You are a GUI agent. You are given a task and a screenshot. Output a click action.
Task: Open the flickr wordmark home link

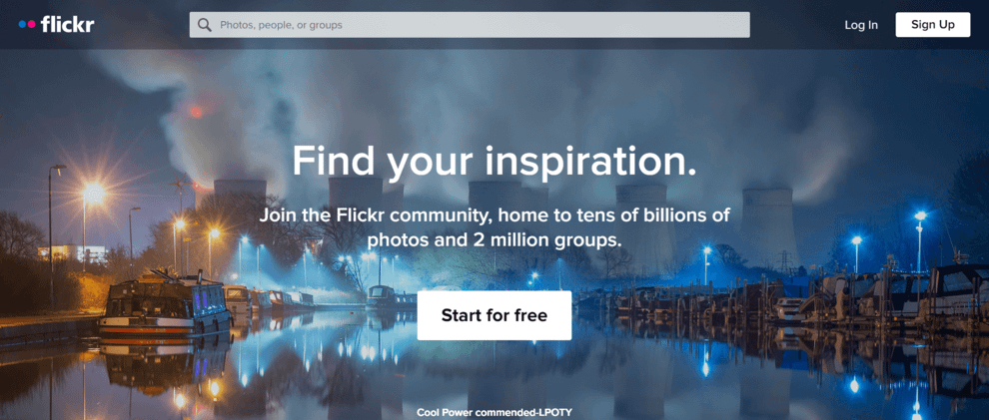pos(67,25)
